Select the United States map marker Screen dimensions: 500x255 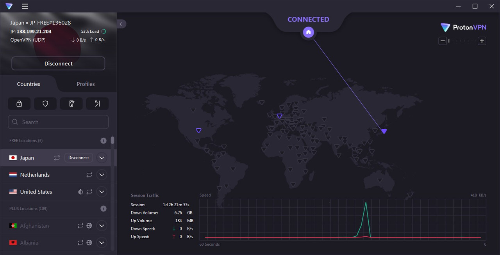(198, 131)
